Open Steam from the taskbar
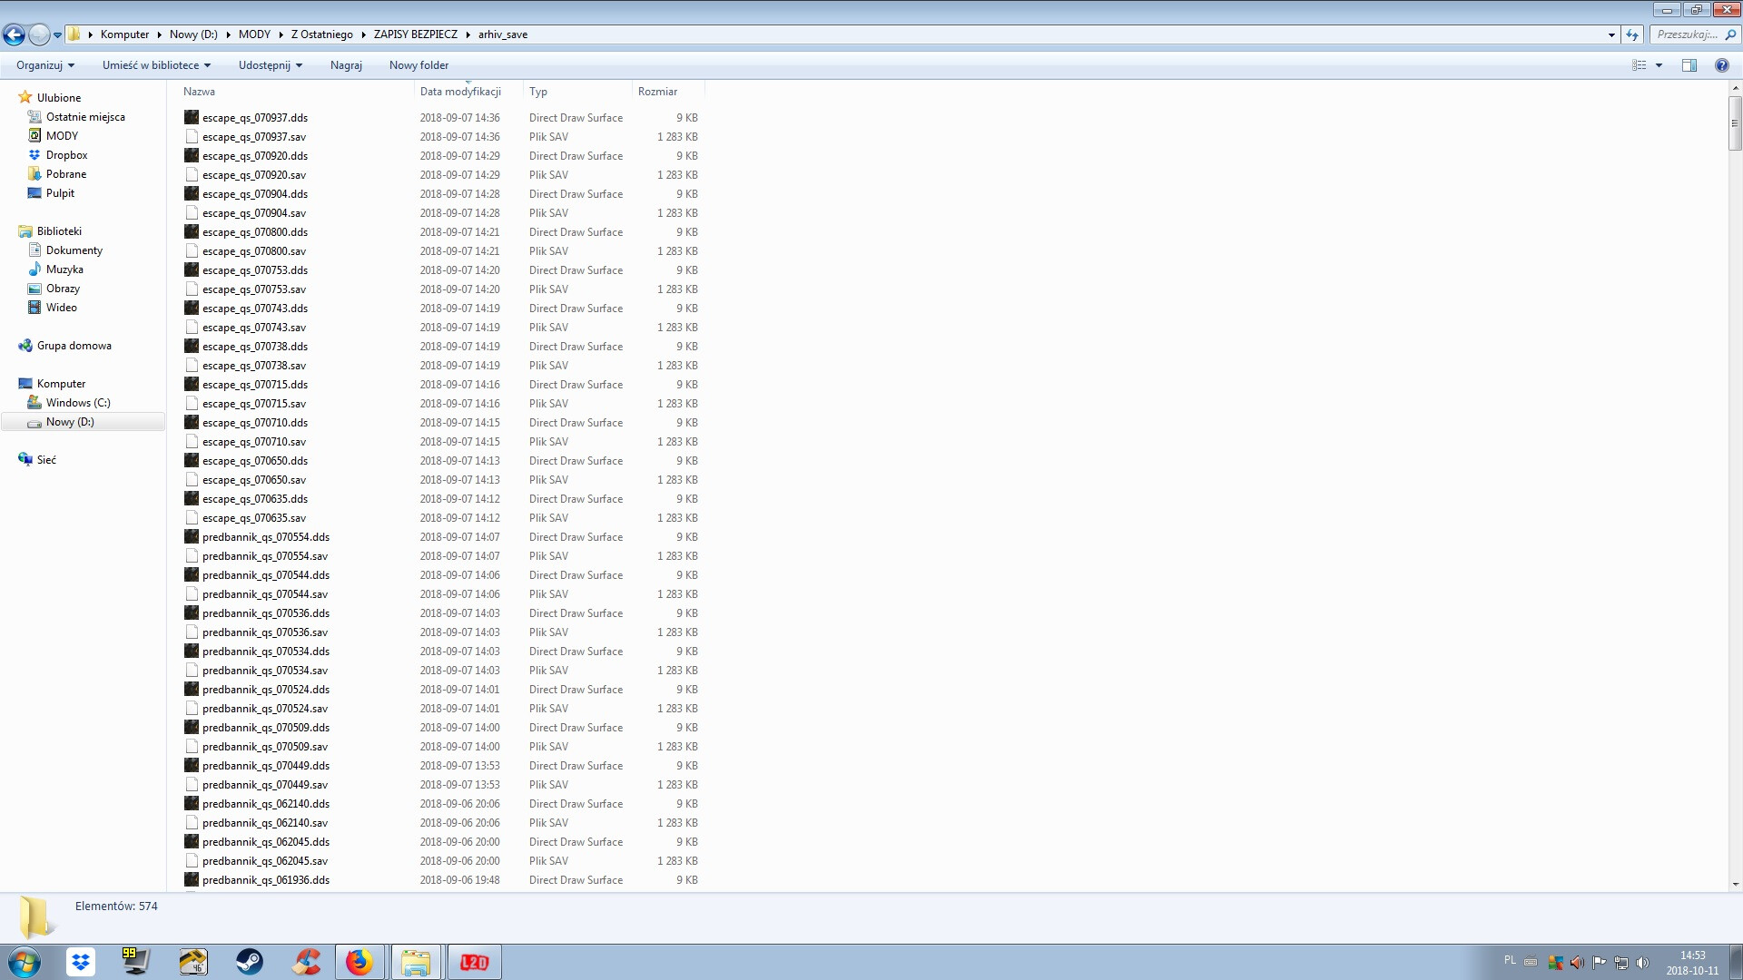The width and height of the screenshot is (1743, 980). tap(250, 962)
